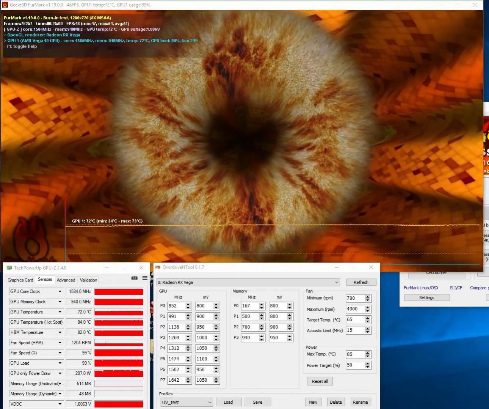
Task: Adjust the Acoustic Limit (MHz) stepper arrows
Action: (367, 330)
